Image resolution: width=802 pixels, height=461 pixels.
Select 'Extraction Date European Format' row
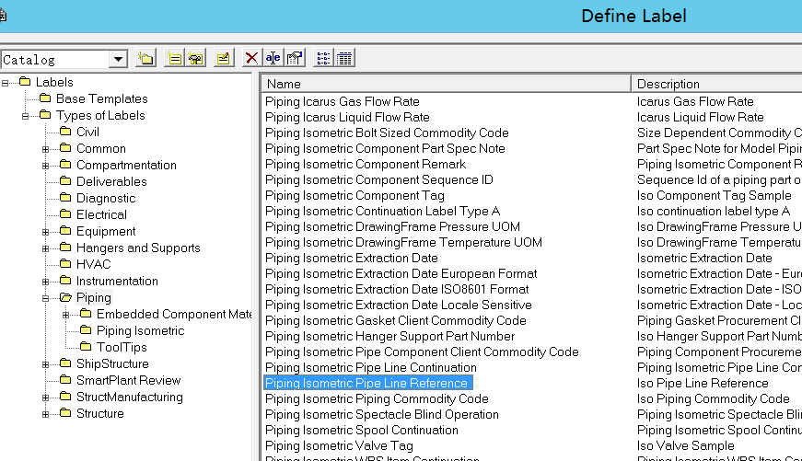click(x=401, y=273)
